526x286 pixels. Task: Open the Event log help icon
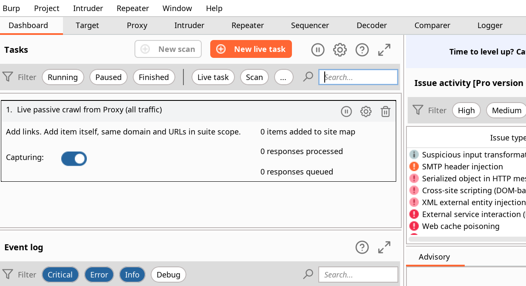(x=362, y=247)
